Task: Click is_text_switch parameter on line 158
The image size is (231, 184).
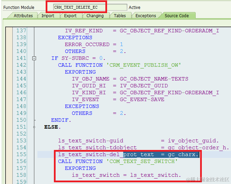Action: coord(96,175)
